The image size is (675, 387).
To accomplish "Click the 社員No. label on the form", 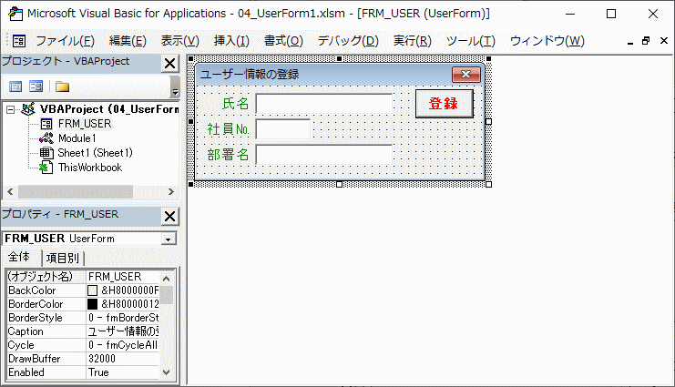I will (x=228, y=129).
